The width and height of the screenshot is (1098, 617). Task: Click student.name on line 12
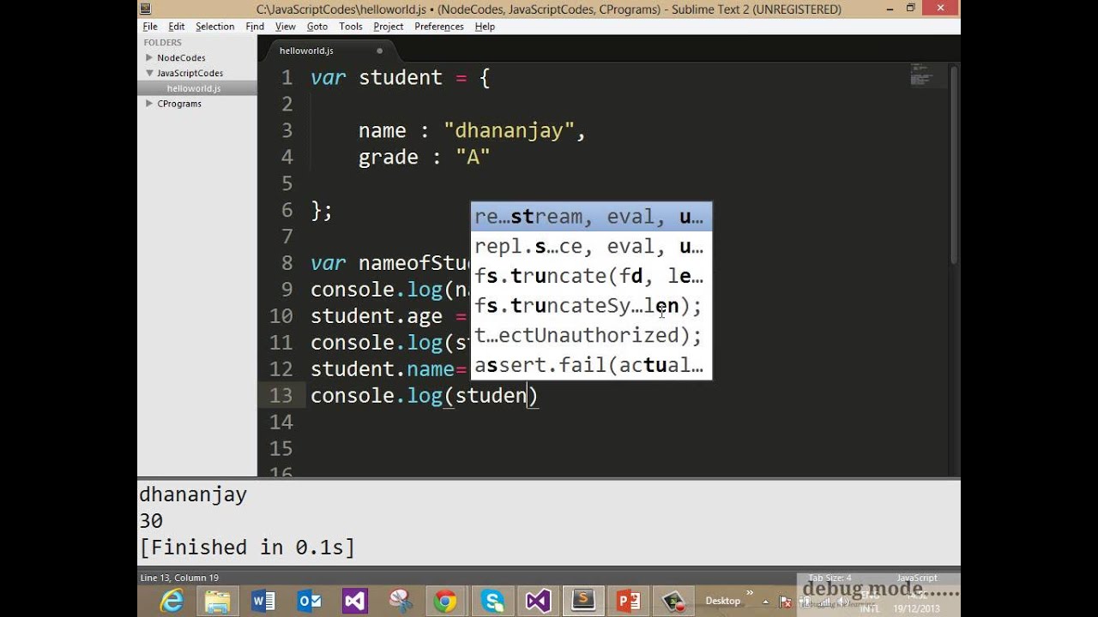coord(383,369)
